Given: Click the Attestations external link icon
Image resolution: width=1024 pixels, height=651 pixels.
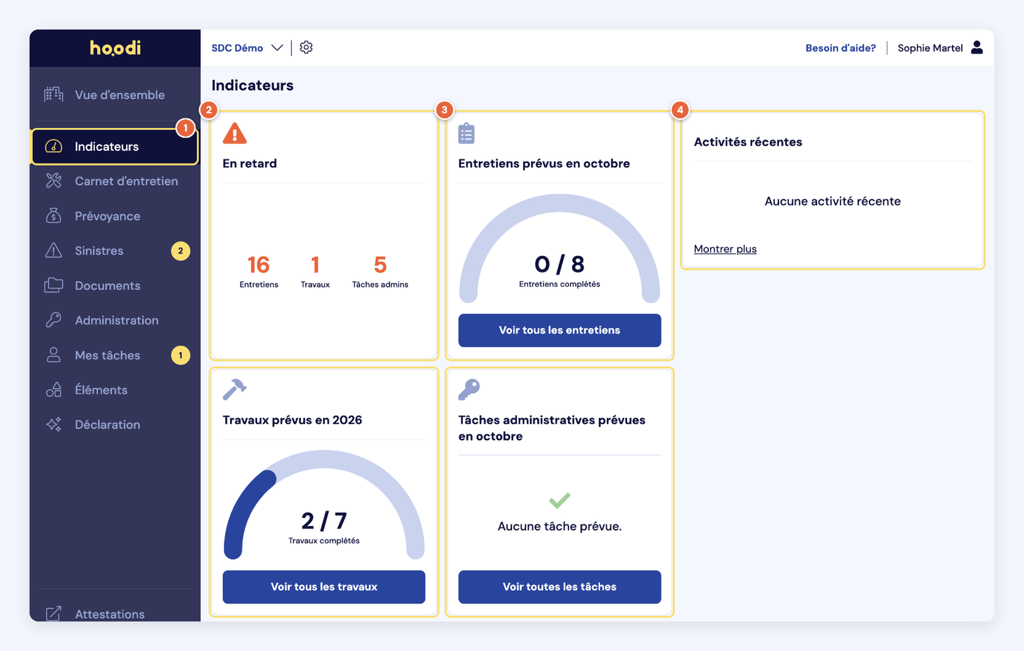Looking at the screenshot, I should [54, 613].
